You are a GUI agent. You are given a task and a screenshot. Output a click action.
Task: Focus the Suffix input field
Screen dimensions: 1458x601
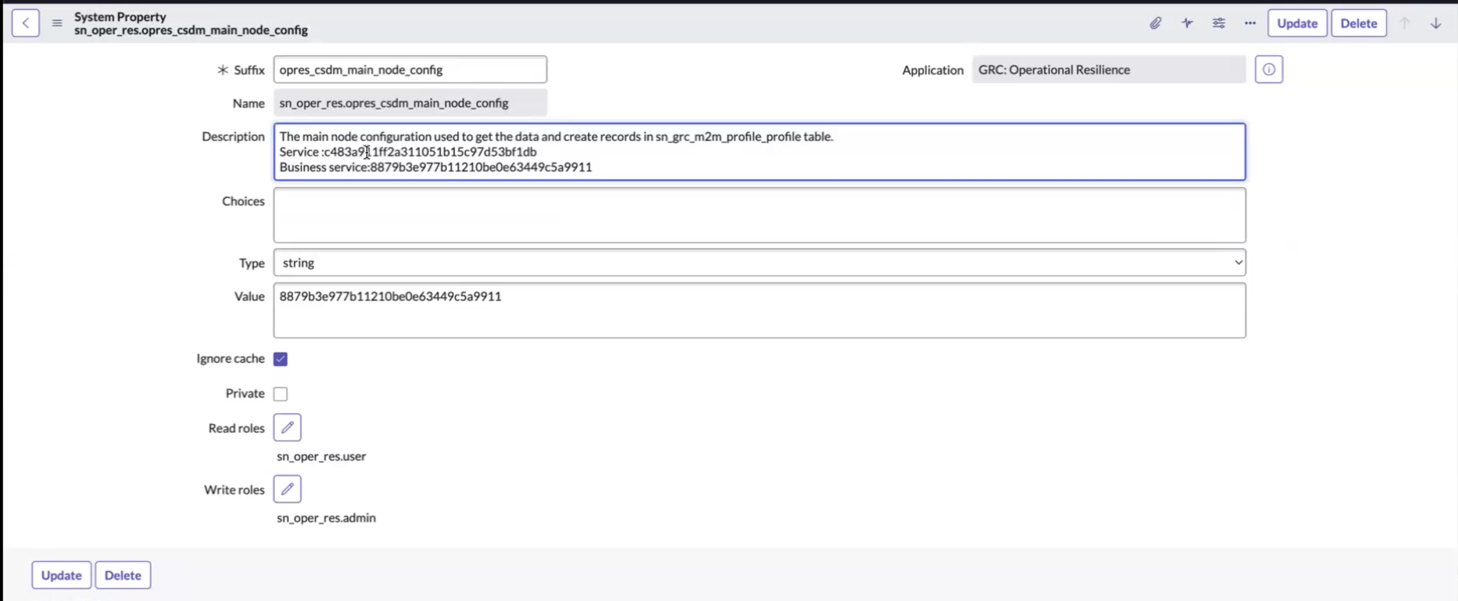411,70
